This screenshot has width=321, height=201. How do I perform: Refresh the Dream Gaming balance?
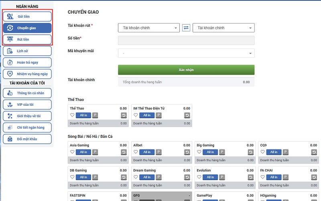click(x=187, y=177)
